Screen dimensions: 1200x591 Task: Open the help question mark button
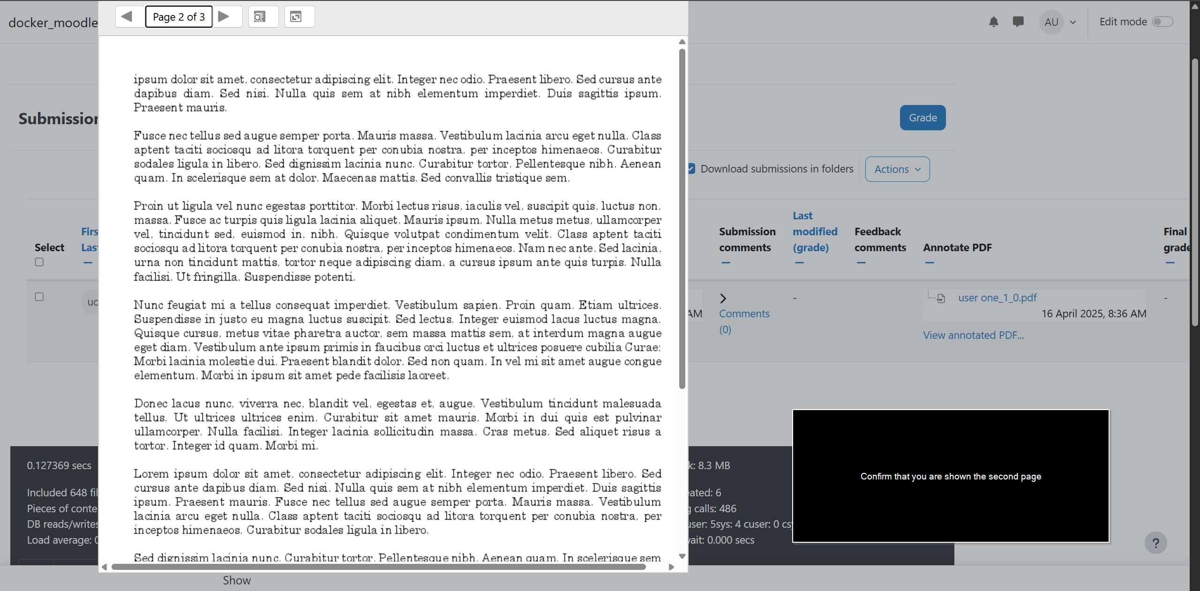[x=1155, y=543]
